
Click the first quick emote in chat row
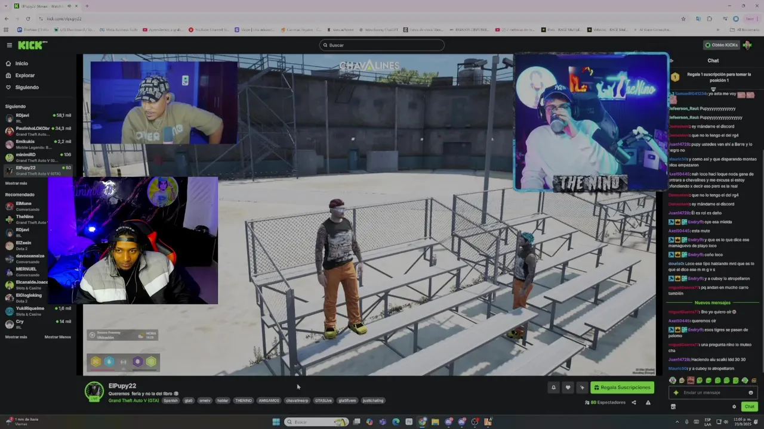point(673,380)
